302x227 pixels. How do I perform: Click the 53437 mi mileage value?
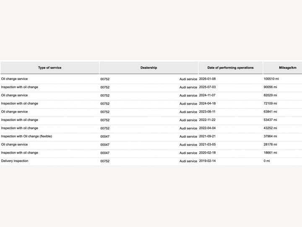(x=271, y=120)
